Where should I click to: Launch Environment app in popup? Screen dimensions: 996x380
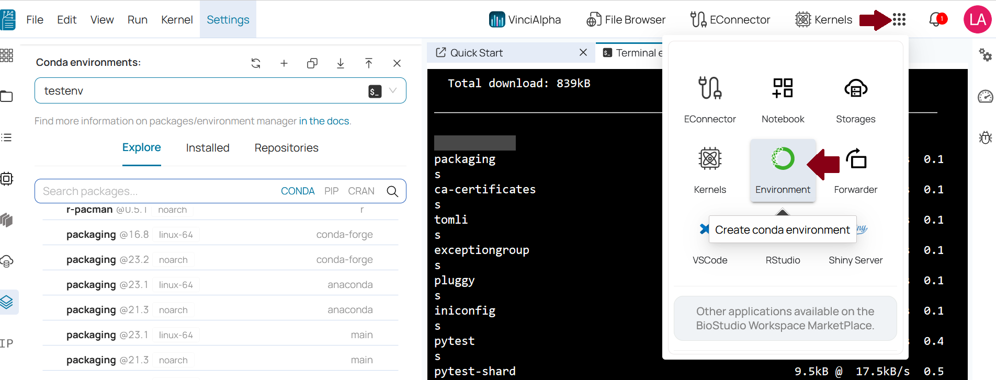coord(783,170)
